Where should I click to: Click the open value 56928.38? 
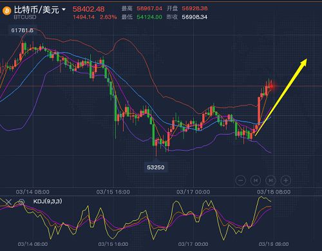194,8
